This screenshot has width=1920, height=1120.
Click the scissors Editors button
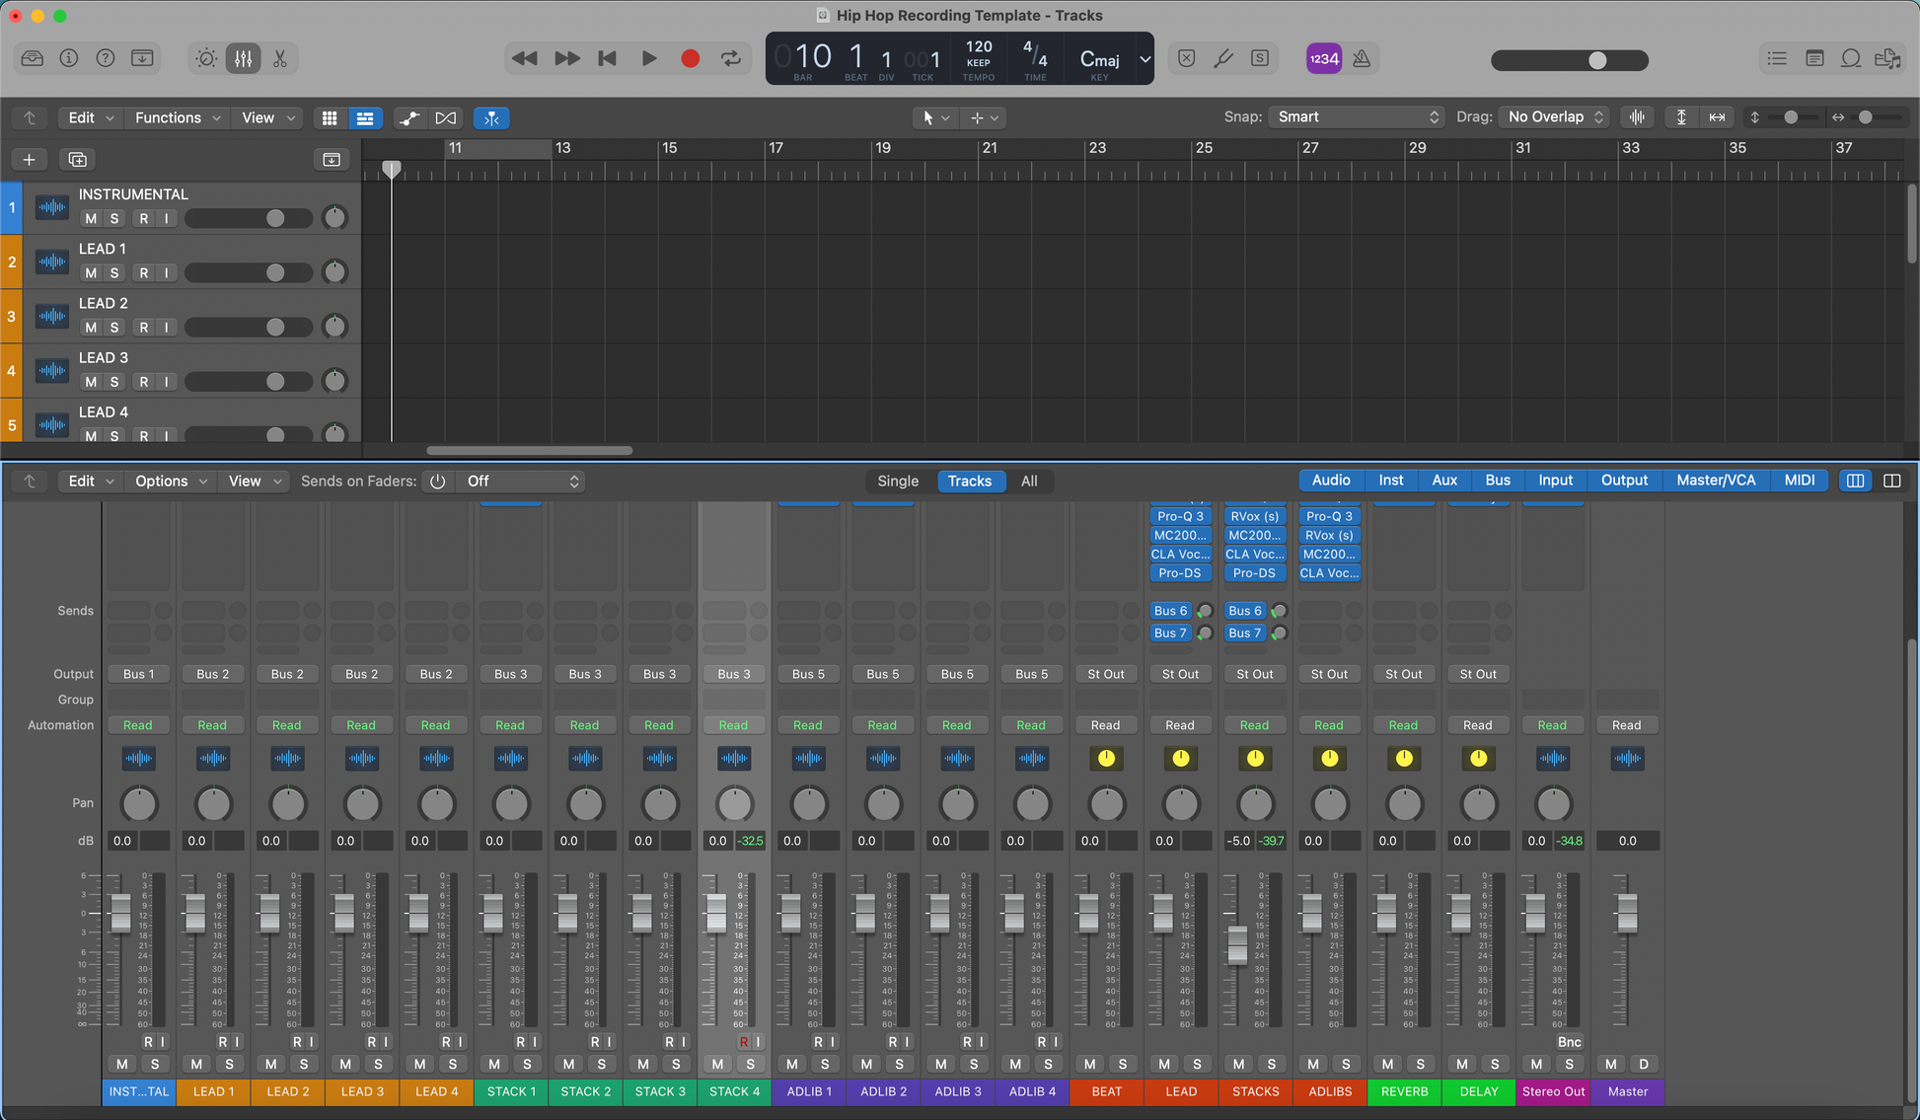pos(280,59)
